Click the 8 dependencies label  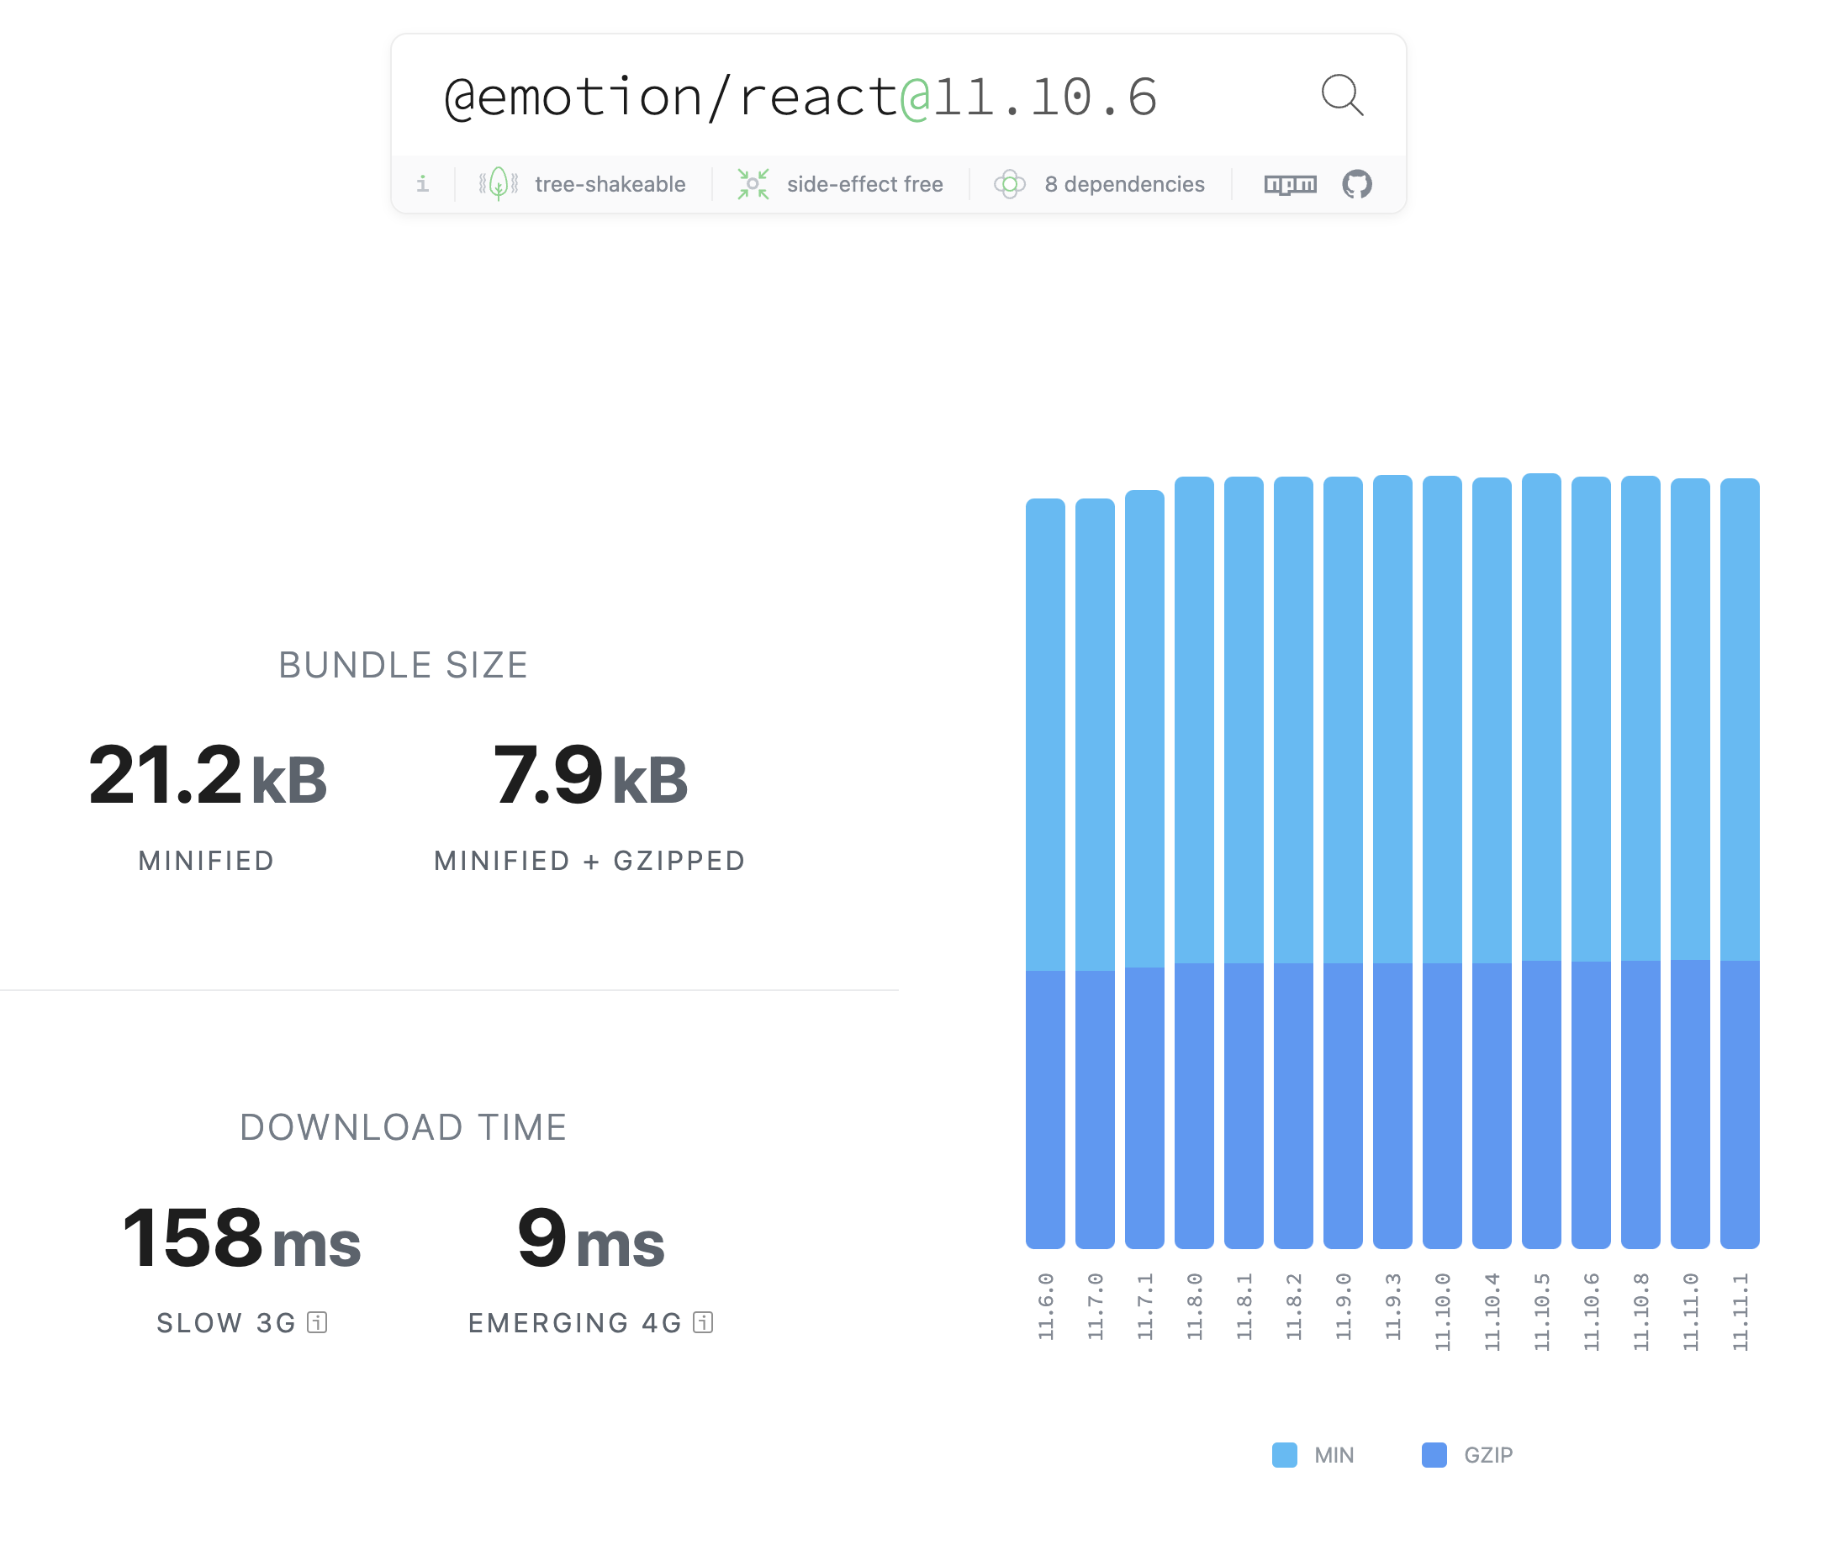point(1124,184)
